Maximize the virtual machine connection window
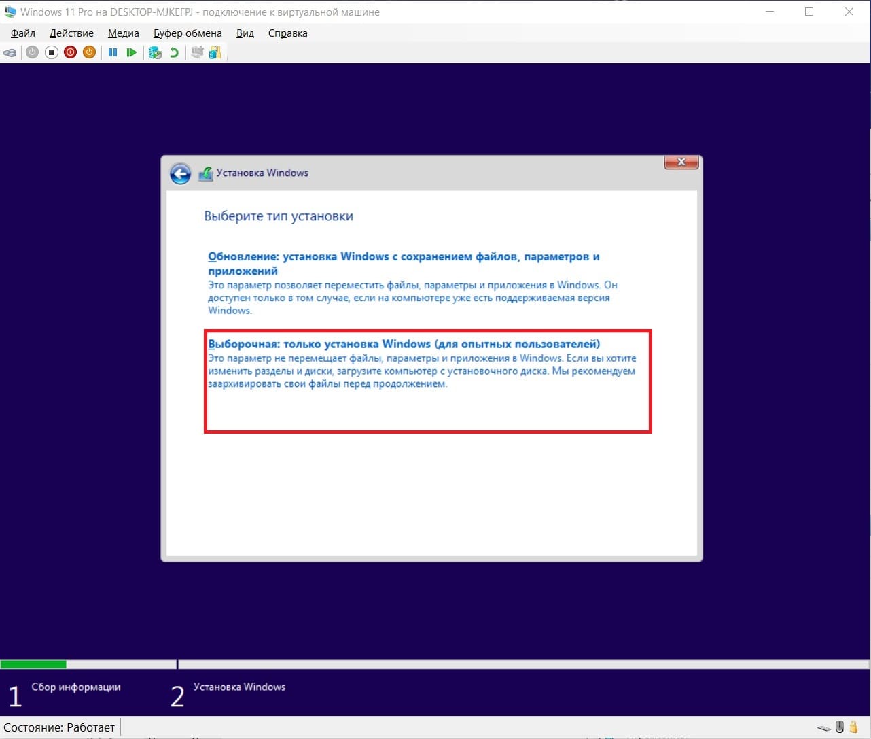 click(809, 12)
